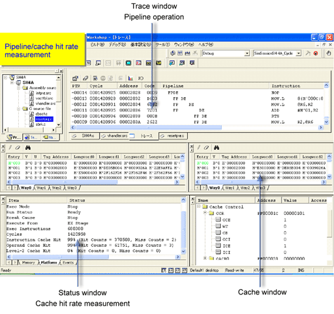Select resetprg.c in the project tree
Viewport: 334px width, 314px height.
coord(44,119)
